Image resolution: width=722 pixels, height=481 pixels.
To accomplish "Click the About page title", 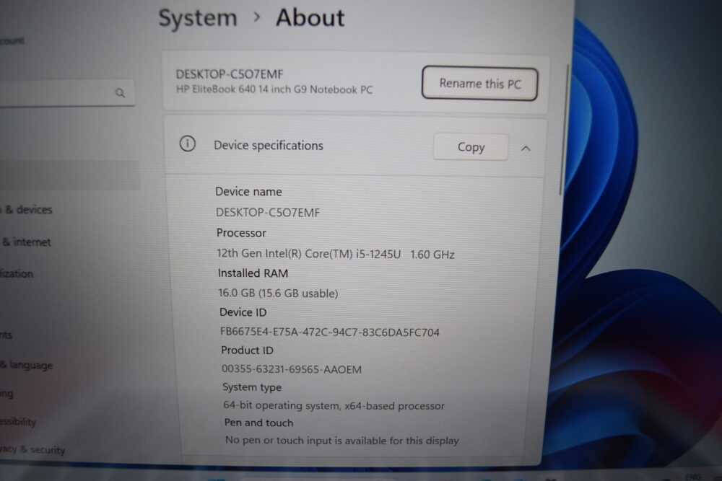I will 310,18.
